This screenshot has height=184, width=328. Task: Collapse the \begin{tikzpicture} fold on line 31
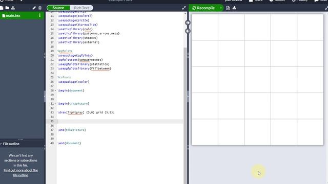[55, 104]
